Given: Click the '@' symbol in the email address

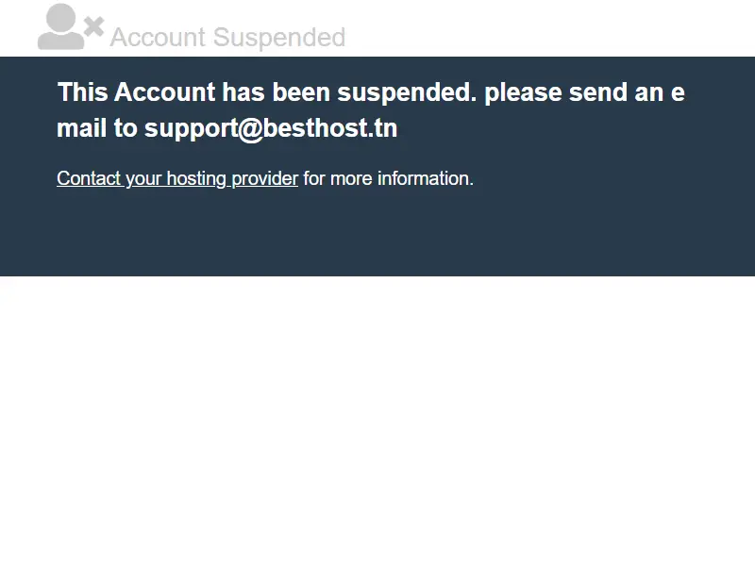Looking at the screenshot, I should click(x=251, y=128).
